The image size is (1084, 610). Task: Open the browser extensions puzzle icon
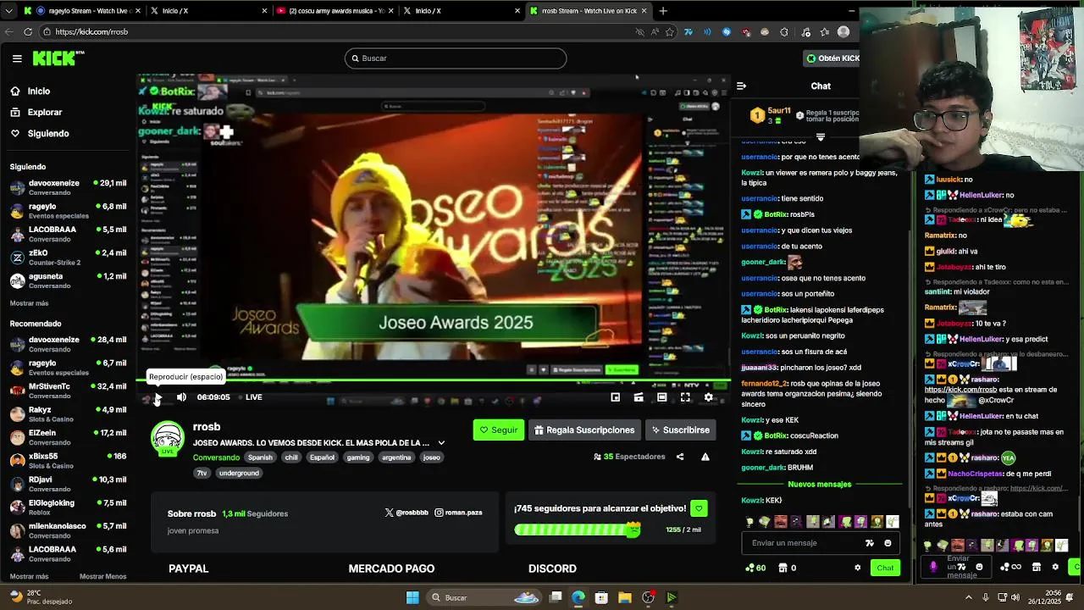[x=783, y=32]
